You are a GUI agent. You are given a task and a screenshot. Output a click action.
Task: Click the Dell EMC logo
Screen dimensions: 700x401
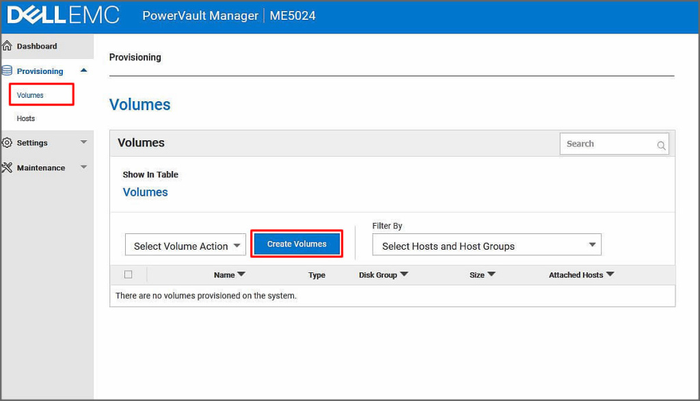[63, 15]
